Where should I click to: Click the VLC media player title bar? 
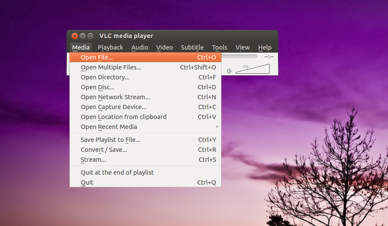172,36
